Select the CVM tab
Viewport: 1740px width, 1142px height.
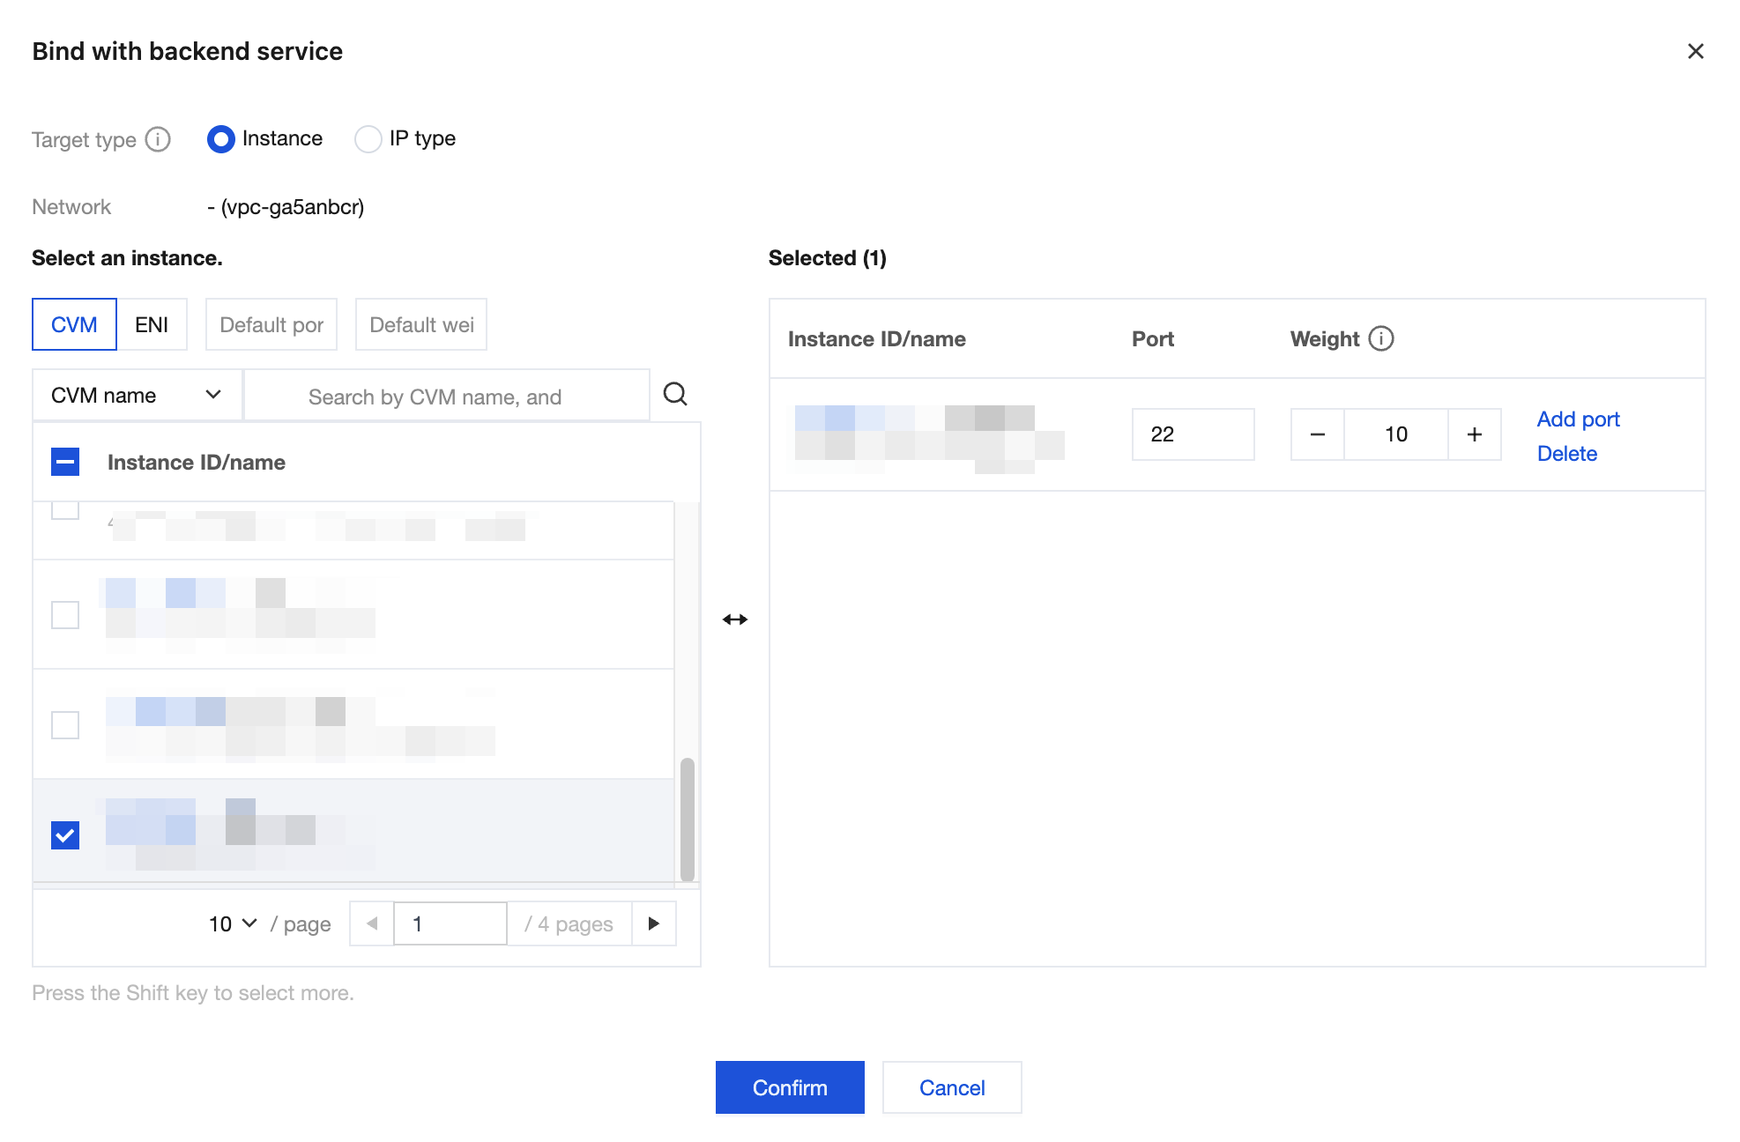[x=74, y=324]
